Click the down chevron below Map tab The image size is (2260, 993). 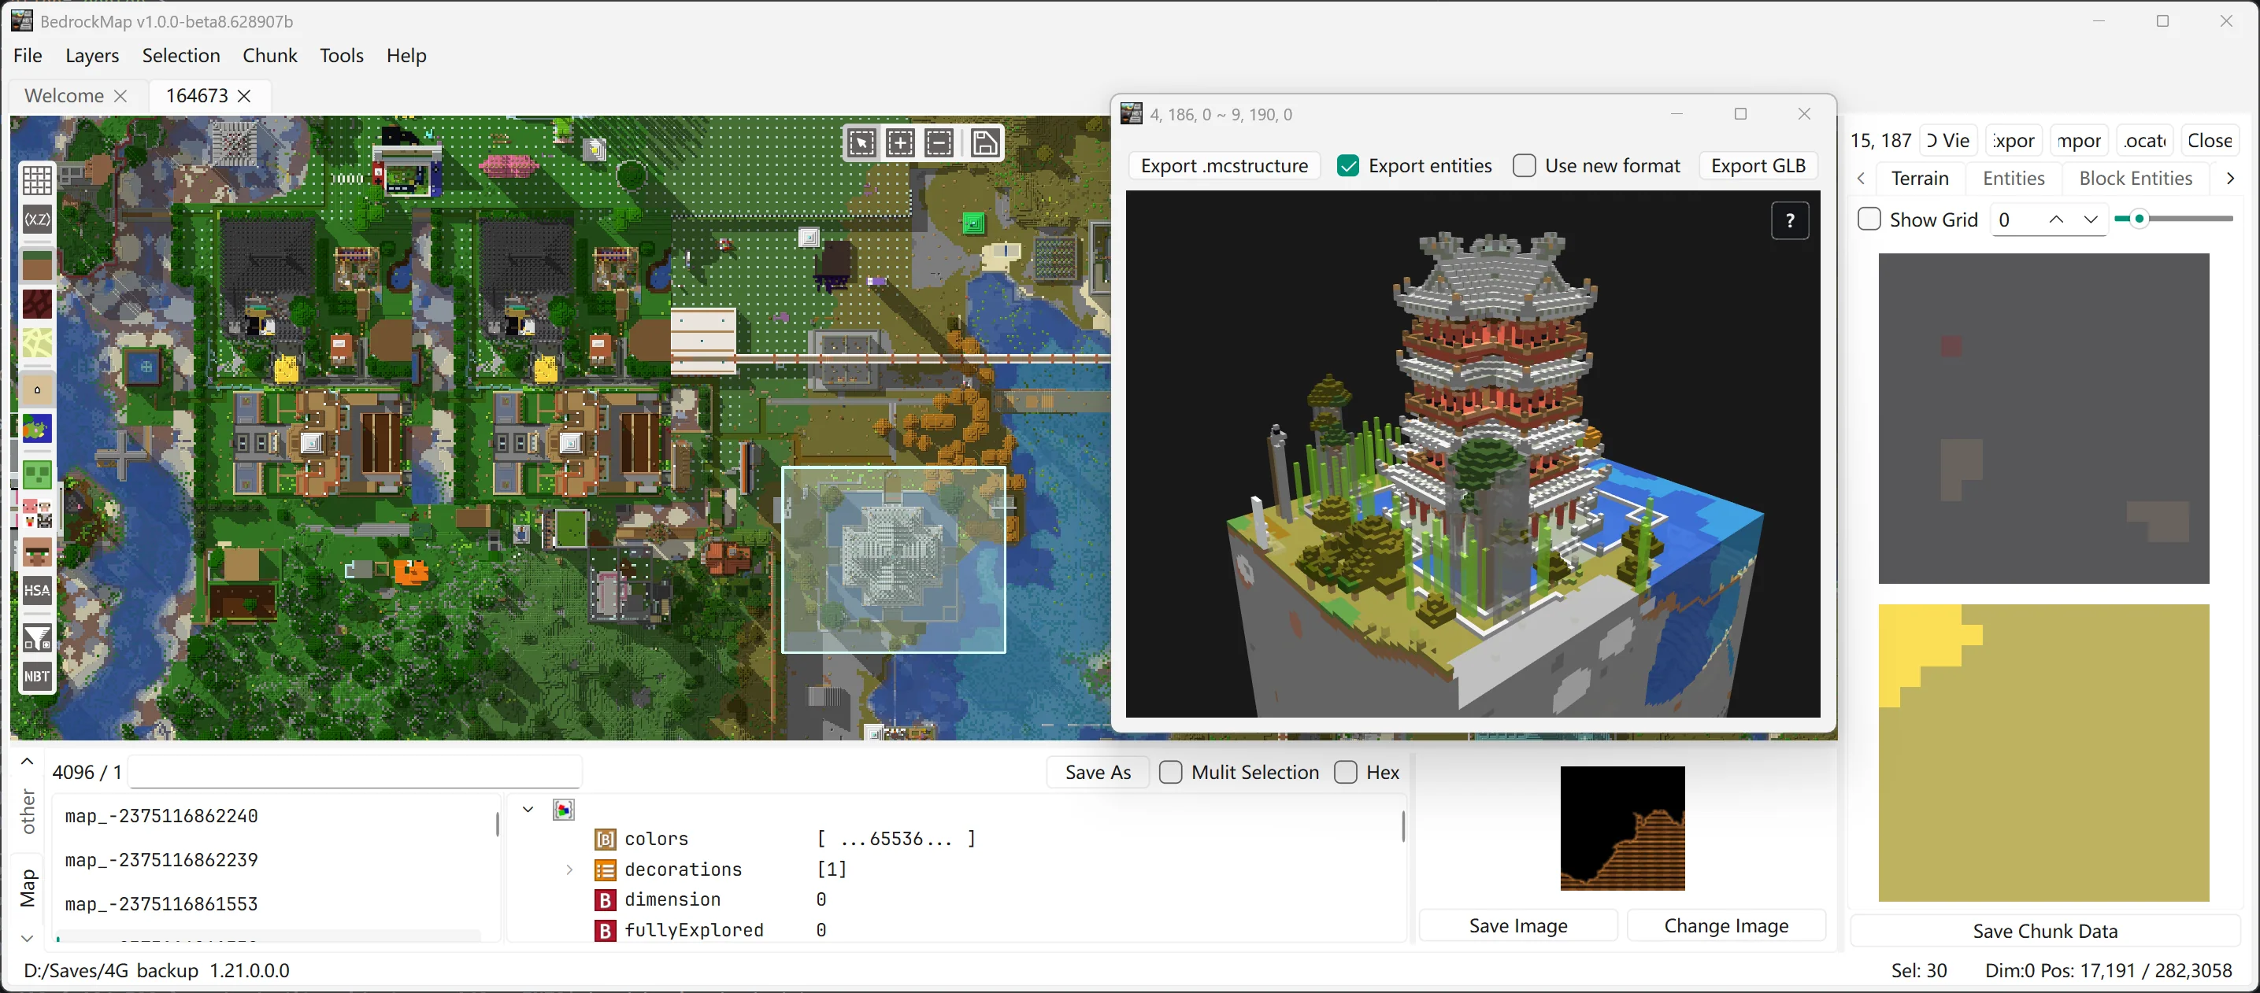point(28,938)
